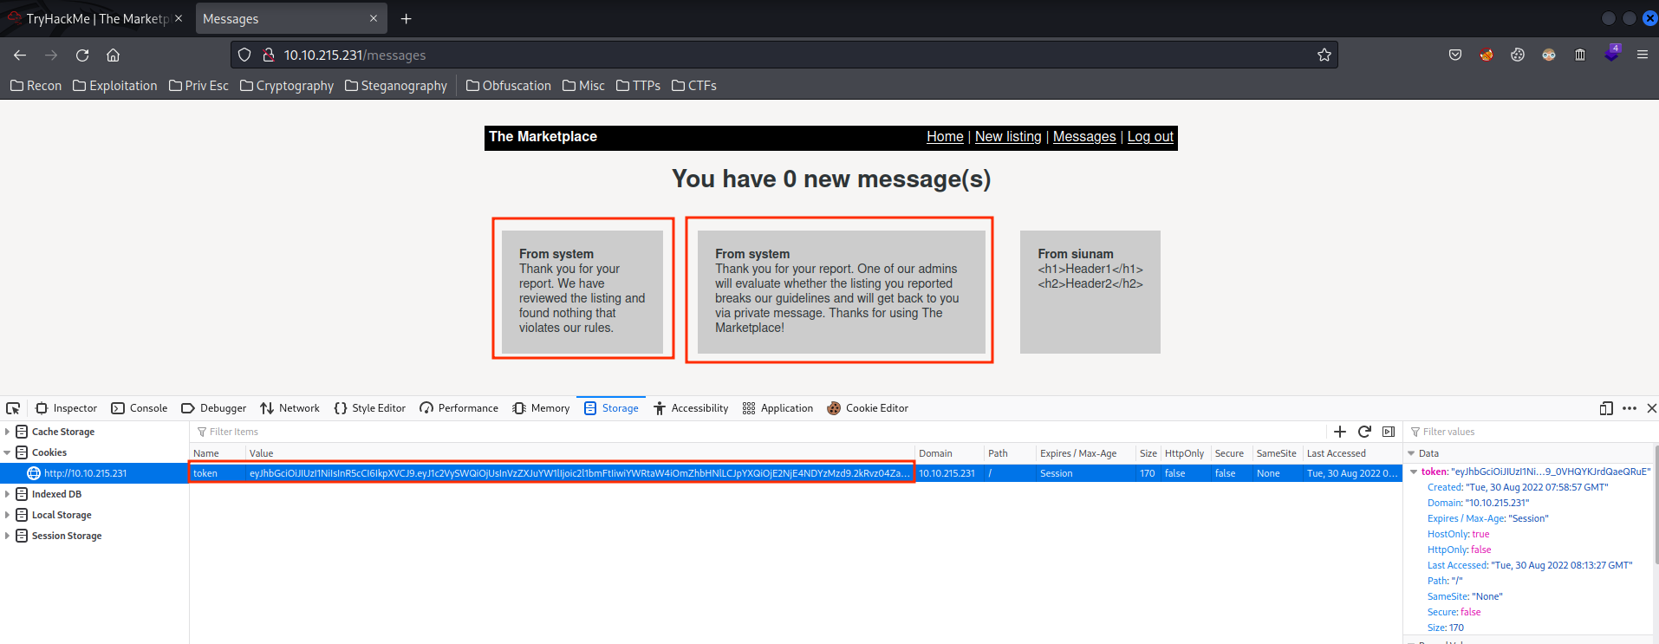Switch to the Memory tab
Image resolution: width=1659 pixels, height=644 pixels.
tap(541, 408)
